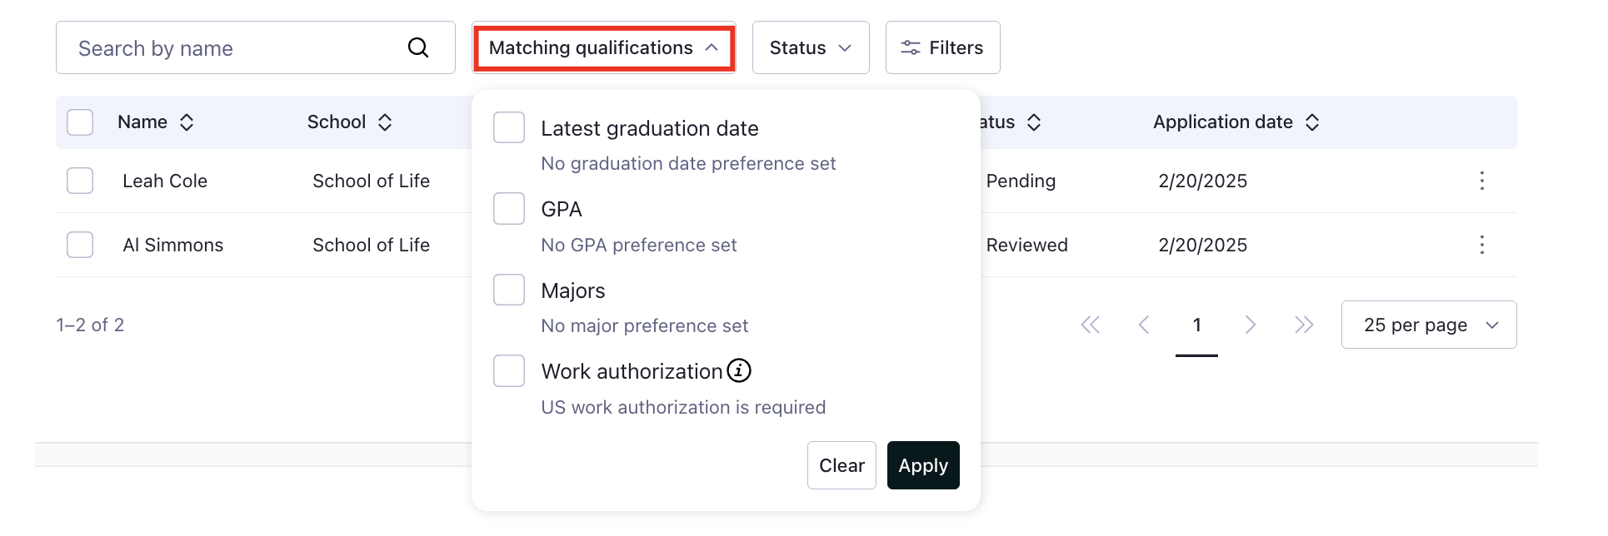The height and width of the screenshot is (536, 1608).
Task: Check the Majors option
Action: click(509, 290)
